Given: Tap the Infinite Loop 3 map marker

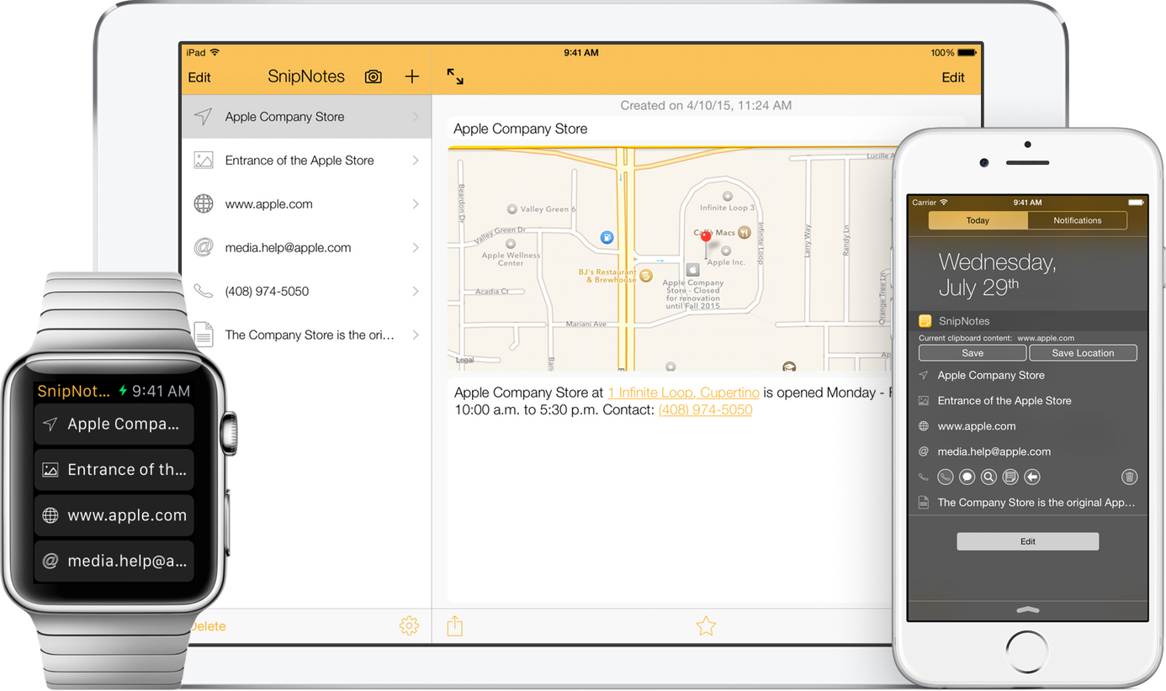Looking at the screenshot, I should (x=728, y=197).
